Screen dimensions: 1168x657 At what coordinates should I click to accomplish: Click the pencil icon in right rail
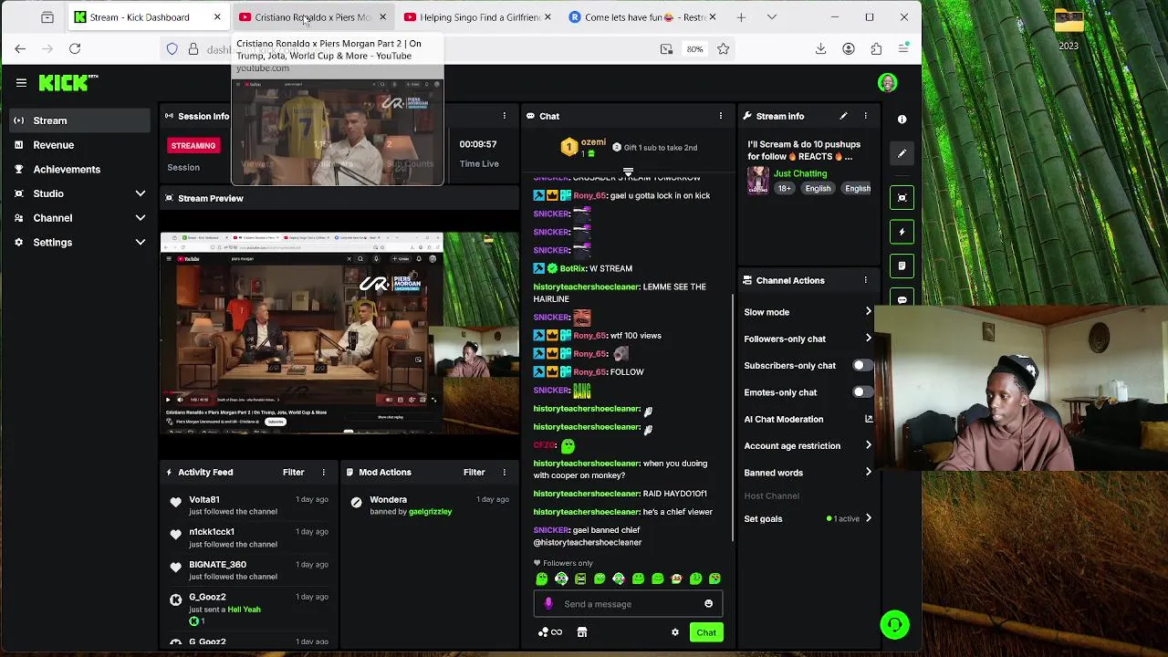902,153
